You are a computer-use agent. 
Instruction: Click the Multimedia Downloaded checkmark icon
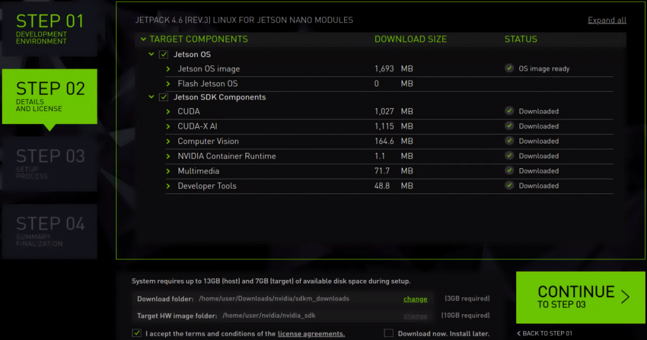tap(509, 170)
